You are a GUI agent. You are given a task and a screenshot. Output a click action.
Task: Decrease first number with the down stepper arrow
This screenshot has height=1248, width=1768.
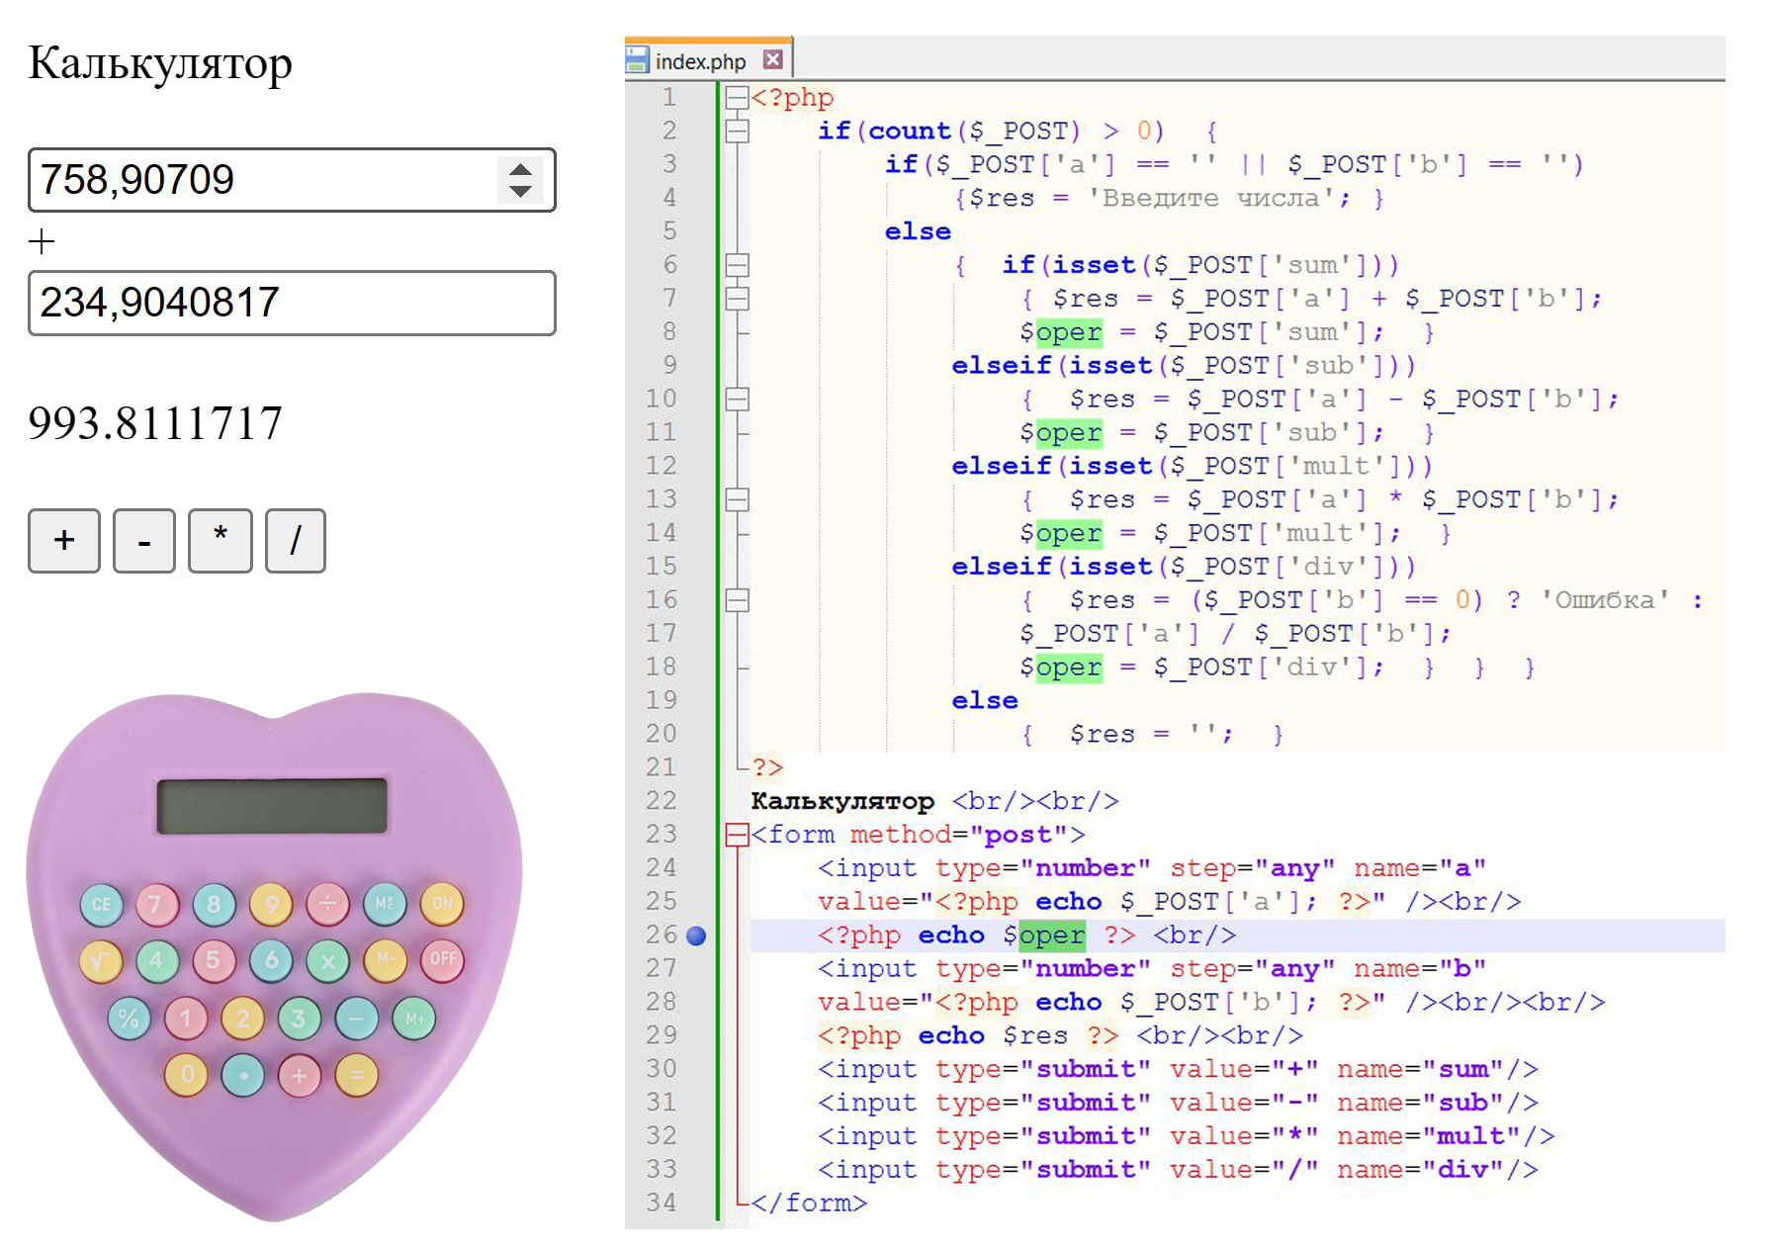[520, 191]
